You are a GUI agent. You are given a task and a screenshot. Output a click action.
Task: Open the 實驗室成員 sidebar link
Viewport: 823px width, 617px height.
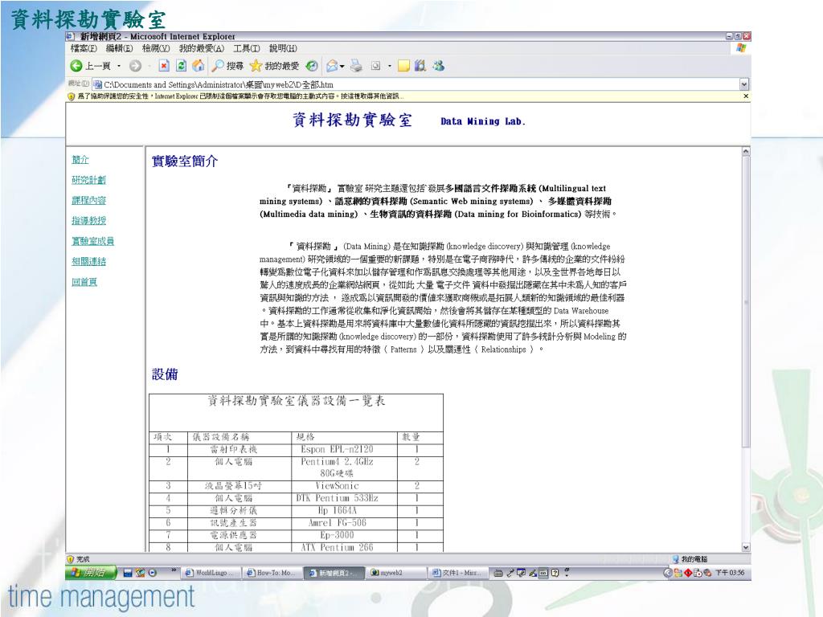[93, 241]
